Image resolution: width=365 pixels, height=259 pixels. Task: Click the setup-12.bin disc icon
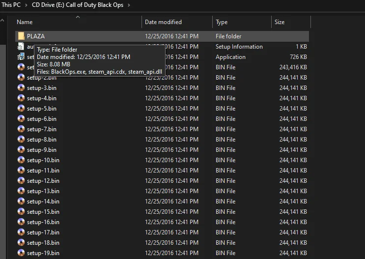[x=21, y=180]
